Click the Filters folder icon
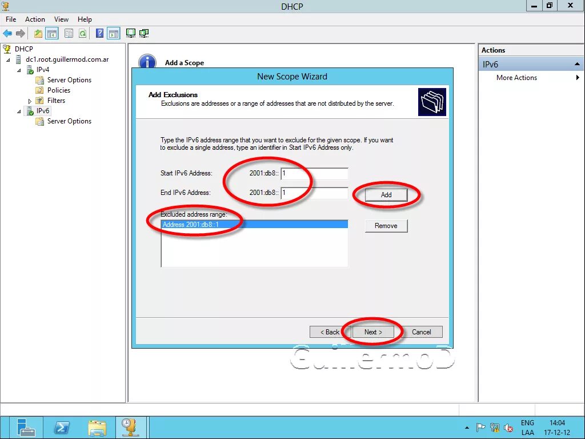The image size is (585, 439). pos(39,101)
